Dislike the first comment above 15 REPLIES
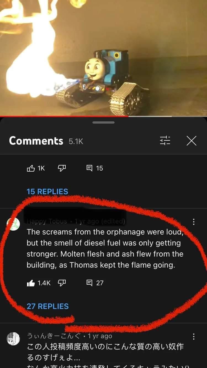The height and width of the screenshot is (368, 207). pyautogui.click(x=62, y=168)
